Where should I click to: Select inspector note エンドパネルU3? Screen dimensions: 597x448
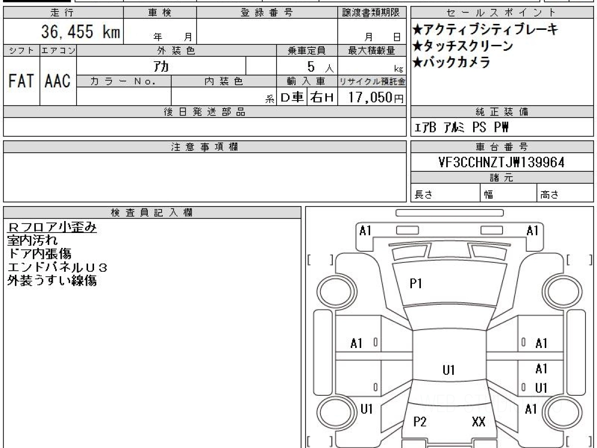[58, 267]
